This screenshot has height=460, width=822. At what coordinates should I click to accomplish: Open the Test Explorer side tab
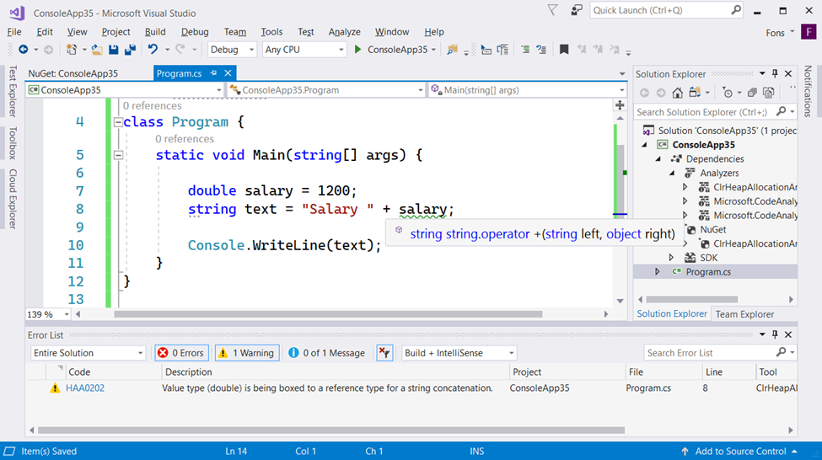13,91
